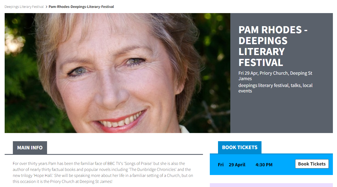
Task: Select the 29 April date in the ticket row
Action: (x=237, y=165)
